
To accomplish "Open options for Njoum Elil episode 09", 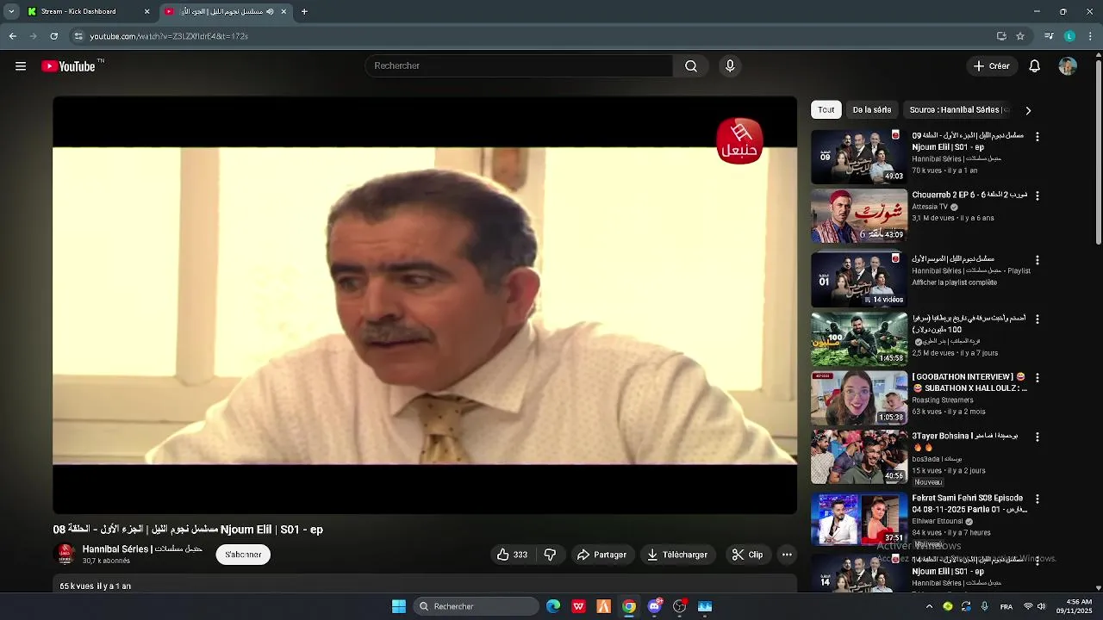I will pyautogui.click(x=1038, y=137).
